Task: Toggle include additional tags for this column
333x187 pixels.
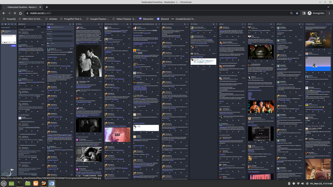Action: 48,27
